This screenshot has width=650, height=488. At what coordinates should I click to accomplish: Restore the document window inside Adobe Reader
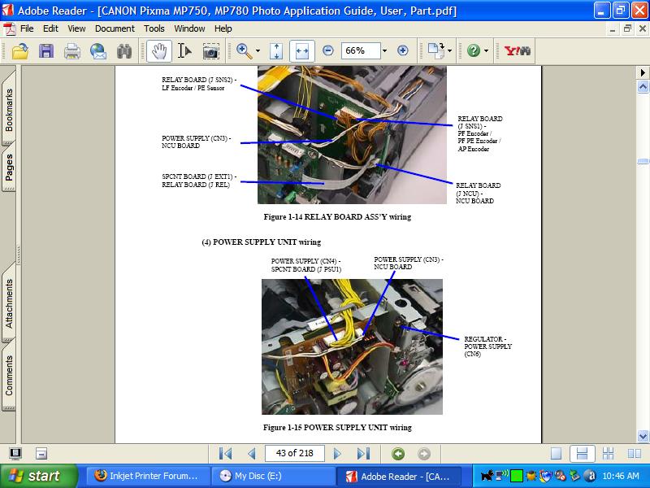click(627, 28)
